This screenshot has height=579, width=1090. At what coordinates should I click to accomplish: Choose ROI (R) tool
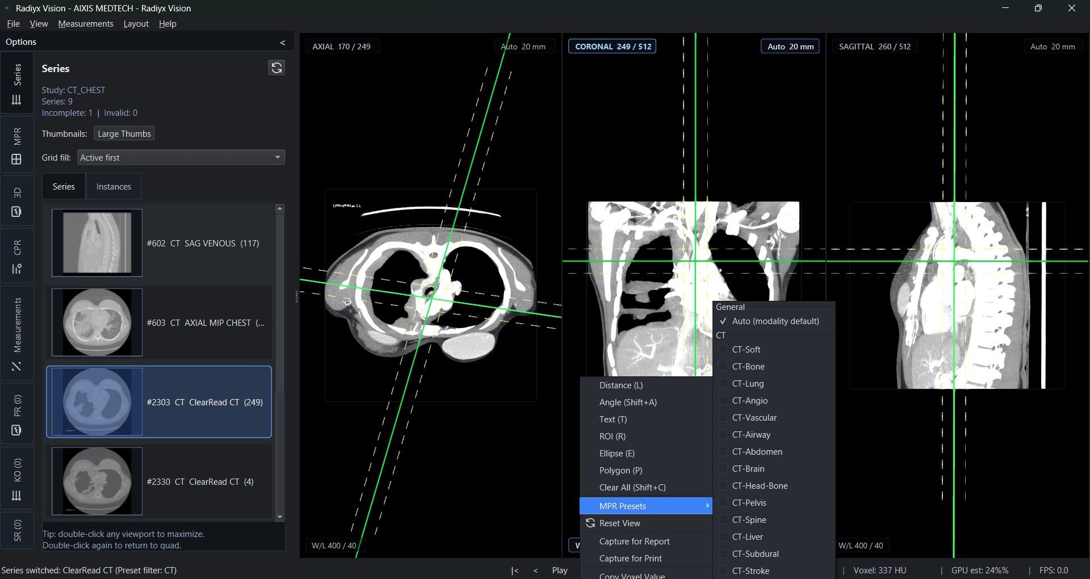[x=646, y=437]
